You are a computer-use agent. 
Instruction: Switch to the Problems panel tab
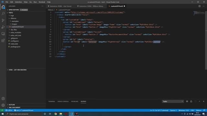point(75,101)
